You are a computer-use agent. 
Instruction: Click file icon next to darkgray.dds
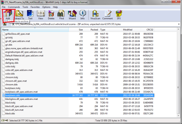[x=3, y=63]
